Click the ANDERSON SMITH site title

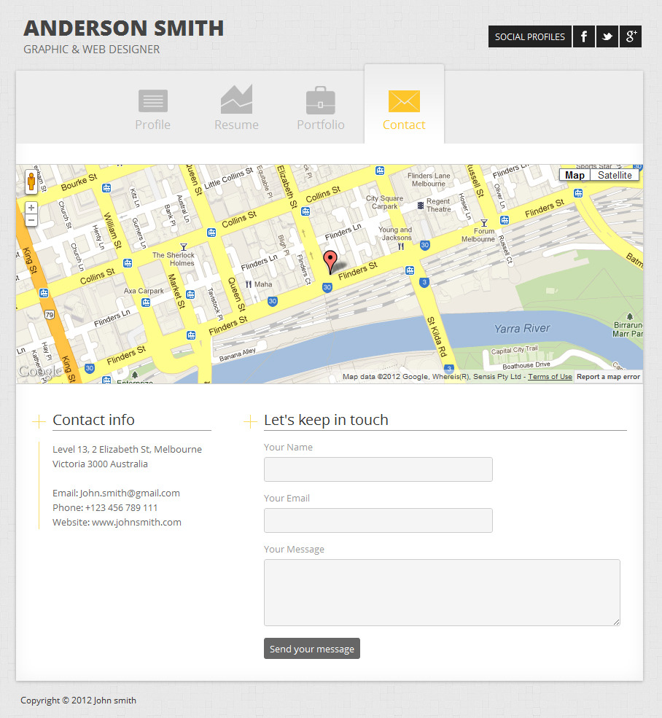(124, 28)
